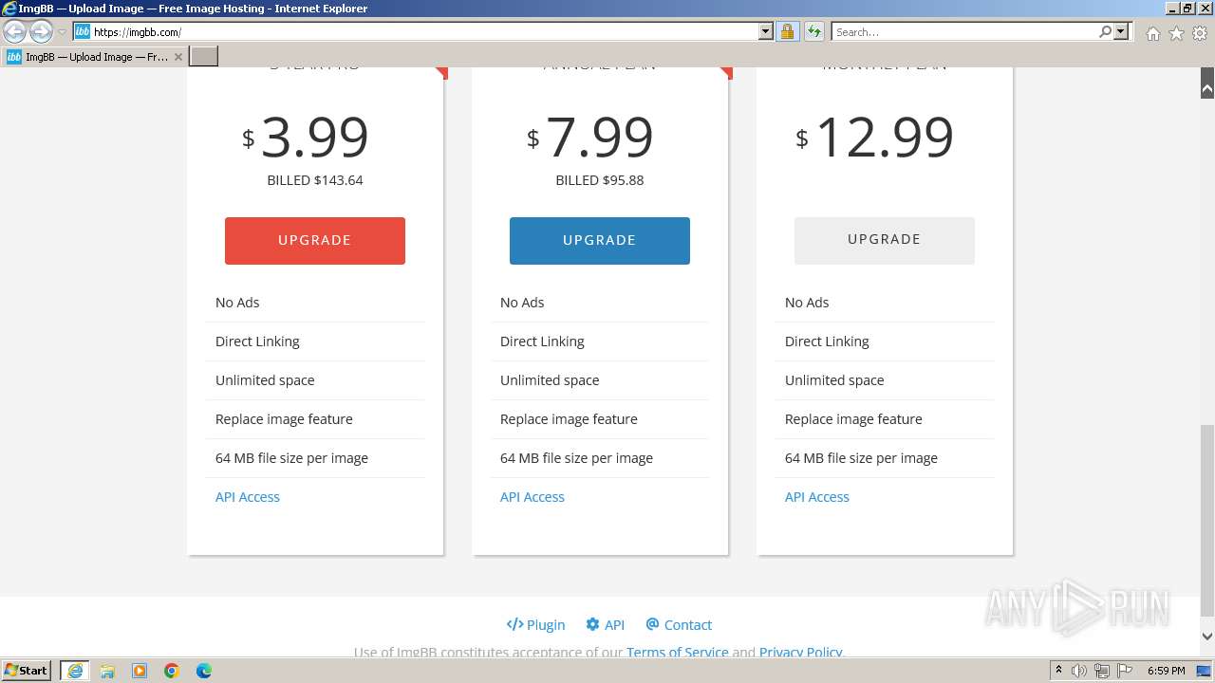
Task: Click the $7.99 price text
Action: [589, 137]
